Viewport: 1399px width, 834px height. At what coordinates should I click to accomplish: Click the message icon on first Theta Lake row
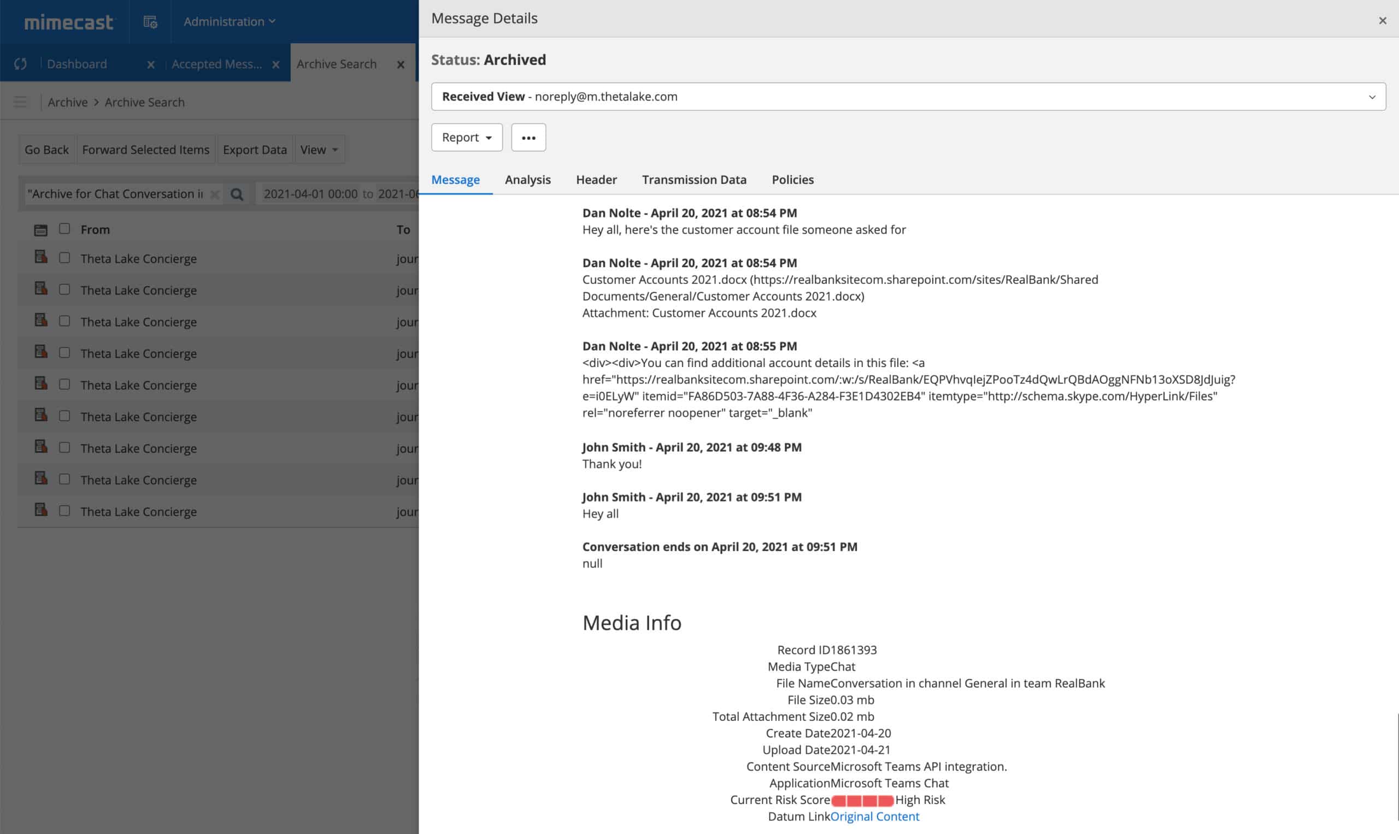tap(40, 257)
